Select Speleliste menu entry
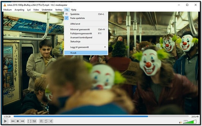Image resolution: width=202 pixels, height=126 pixels. tap(86, 14)
